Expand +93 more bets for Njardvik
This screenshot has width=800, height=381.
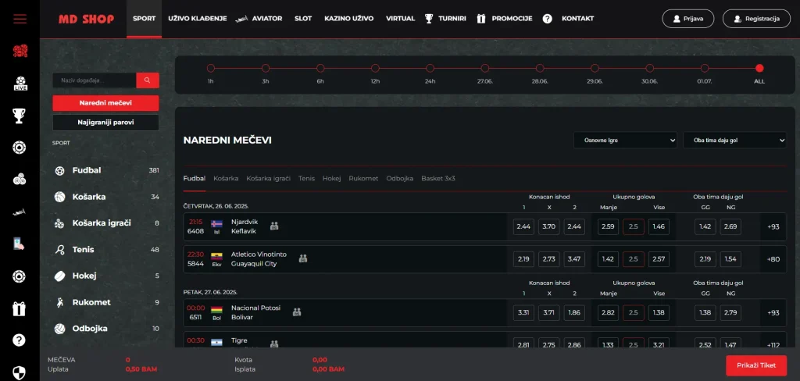773,226
